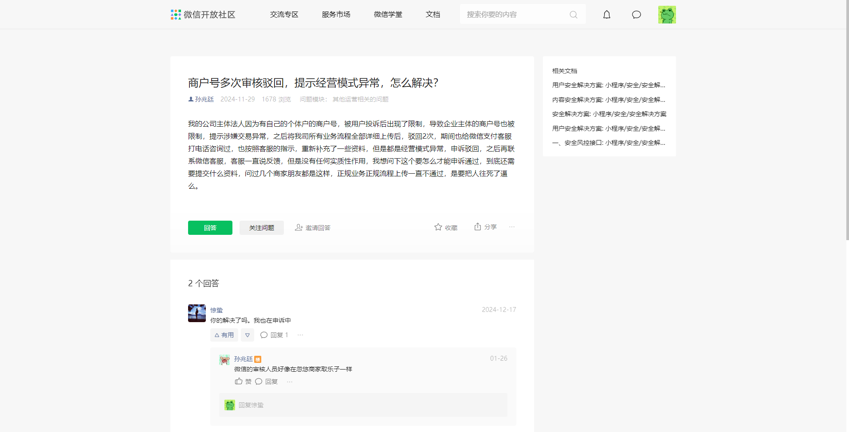Open author 孙兆廷's profile from question header
The height and width of the screenshot is (432, 849).
204,99
